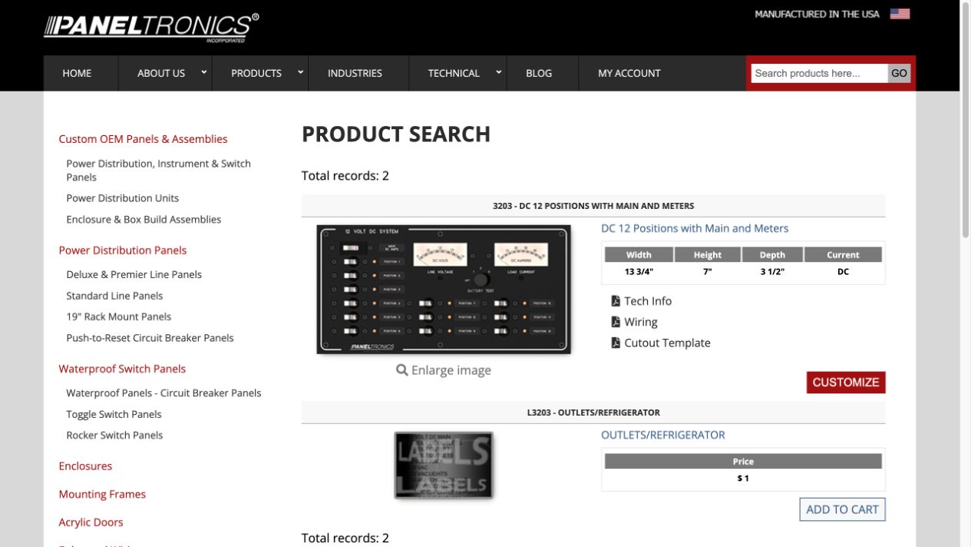This screenshot has height=547, width=971.
Task: Open 19" Rack Mount Panels link
Action: (119, 317)
